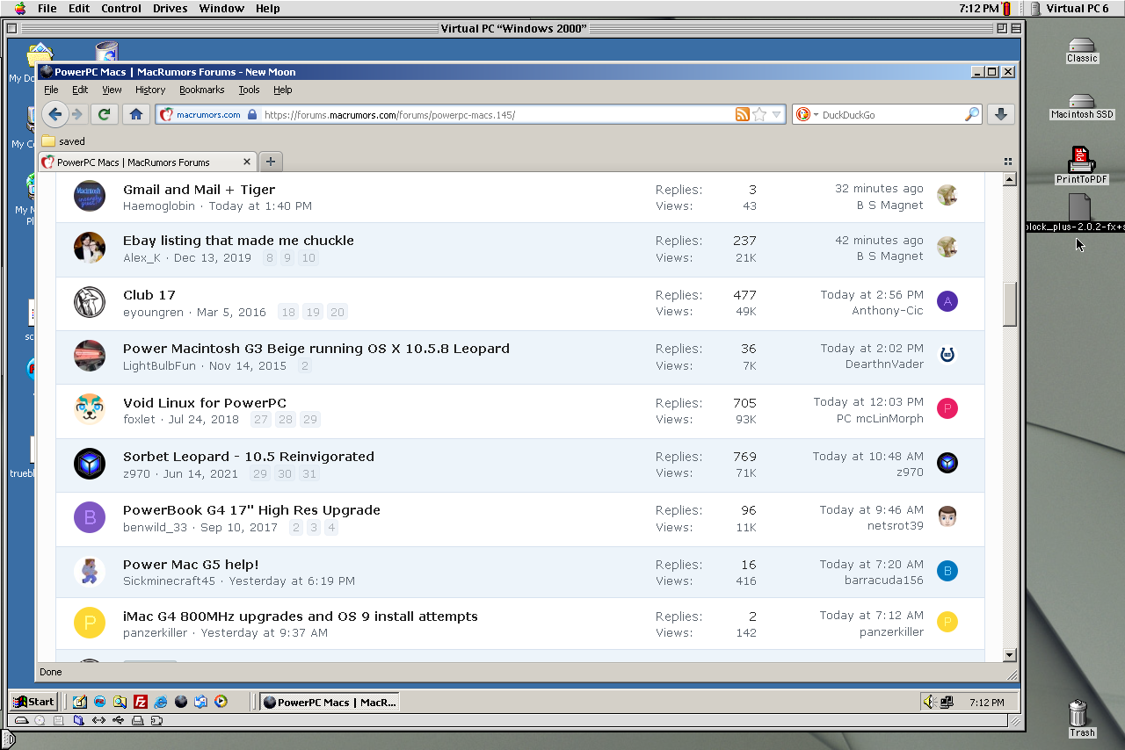The width and height of the screenshot is (1125, 750).
Task: Click the page scrollbar down arrow
Action: 1009,655
